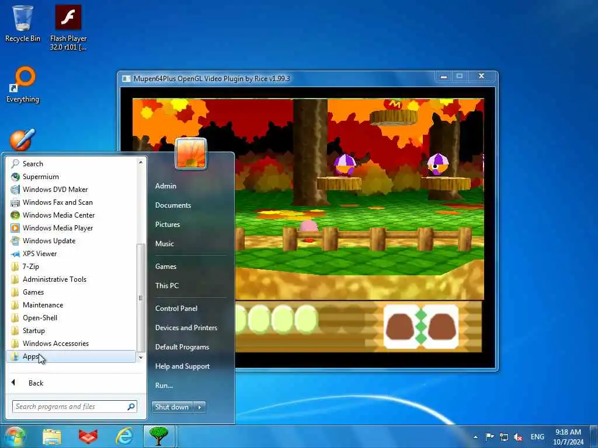Viewport: 598px width, 448px height.
Task: Click the user account picture in Start menu
Action: [x=191, y=153]
